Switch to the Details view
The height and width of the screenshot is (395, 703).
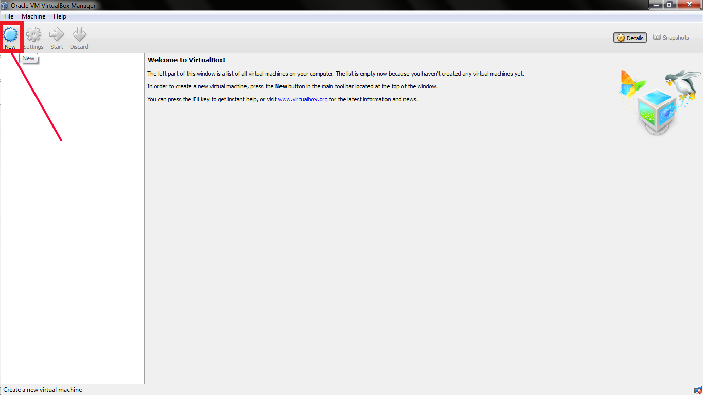(x=630, y=38)
